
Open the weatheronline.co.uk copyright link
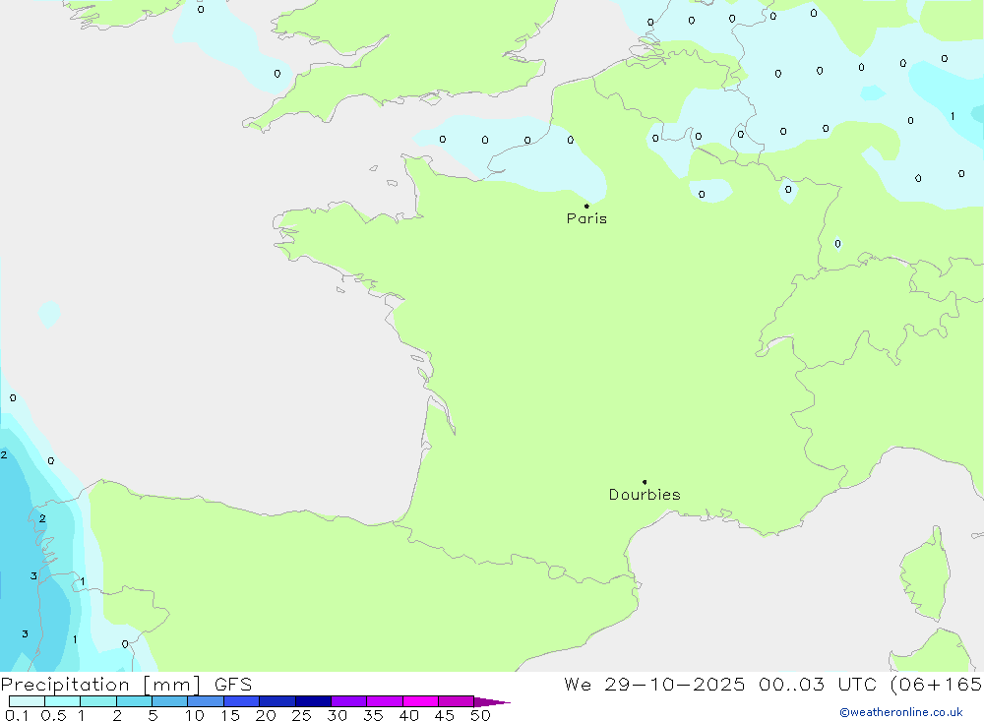900,712
